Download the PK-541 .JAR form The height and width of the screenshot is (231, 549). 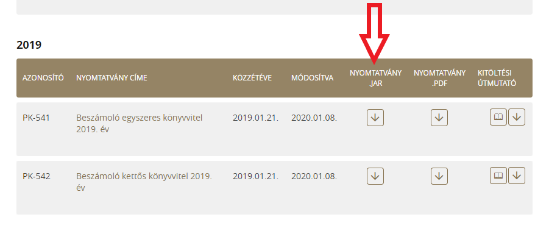pos(375,118)
